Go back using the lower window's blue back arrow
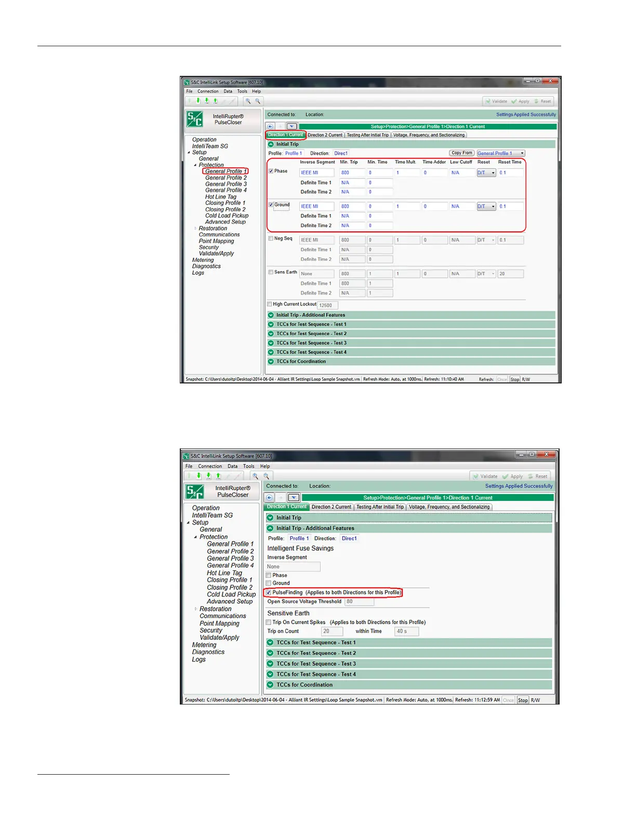Image resolution: width=636 pixels, height=823 pixels. (x=270, y=497)
